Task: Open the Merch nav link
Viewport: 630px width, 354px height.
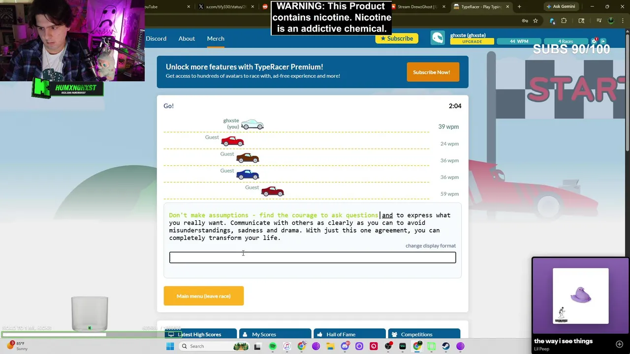Action: pos(216,38)
